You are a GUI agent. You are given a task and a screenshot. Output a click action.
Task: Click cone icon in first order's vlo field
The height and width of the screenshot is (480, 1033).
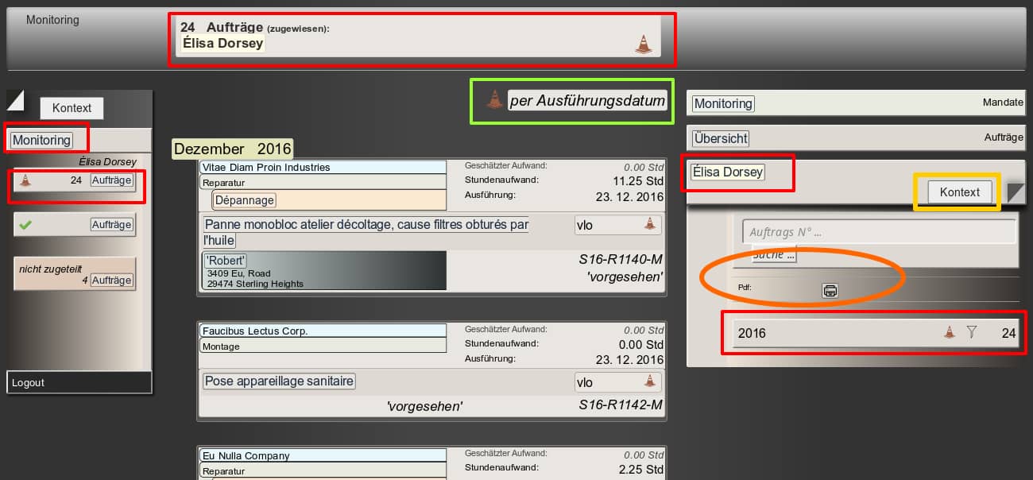[649, 225]
